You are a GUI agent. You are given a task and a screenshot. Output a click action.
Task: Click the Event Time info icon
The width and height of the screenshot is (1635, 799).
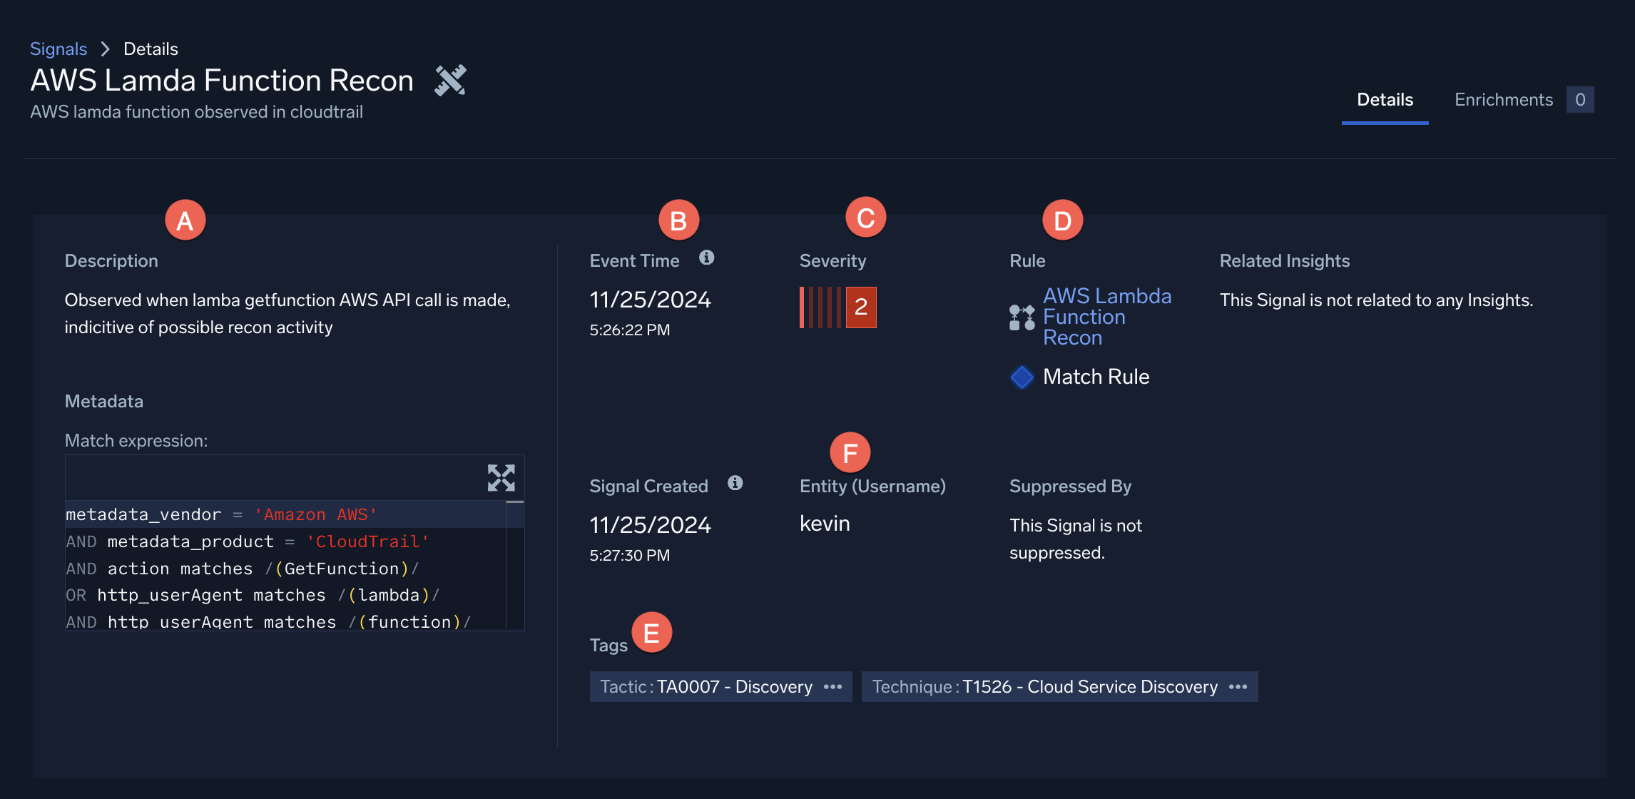706,258
